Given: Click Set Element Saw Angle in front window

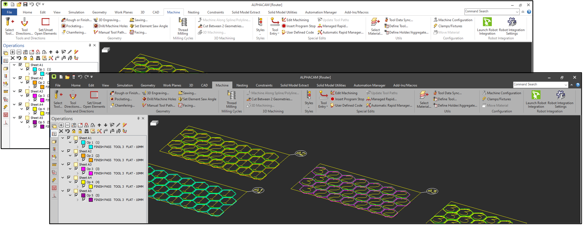Looking at the screenshot, I should 197,99.
